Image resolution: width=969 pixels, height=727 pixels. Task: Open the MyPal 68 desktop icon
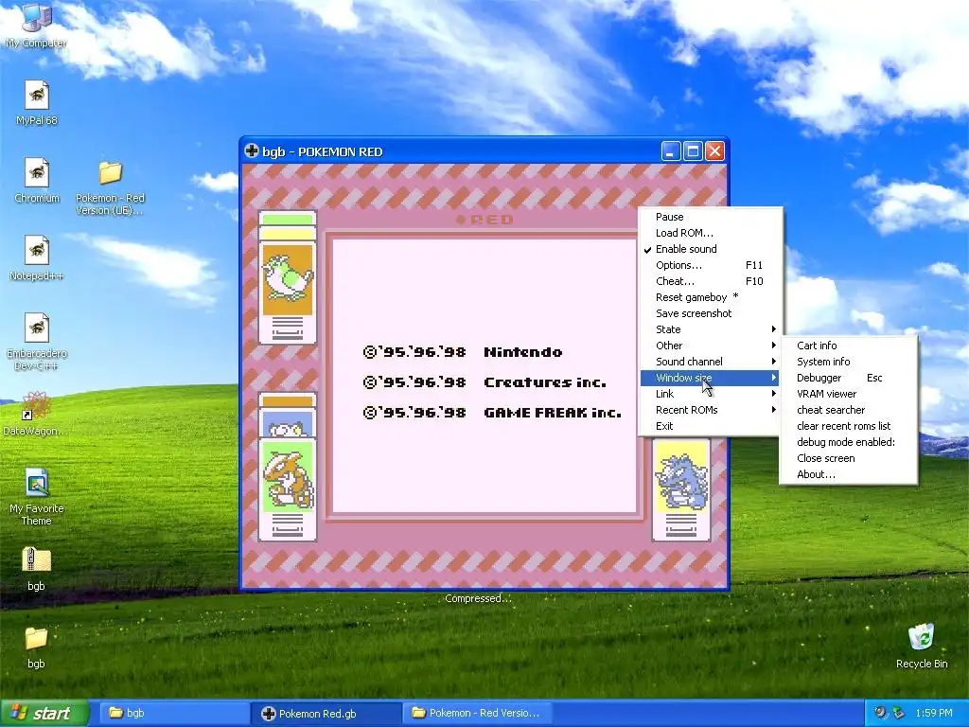(37, 102)
